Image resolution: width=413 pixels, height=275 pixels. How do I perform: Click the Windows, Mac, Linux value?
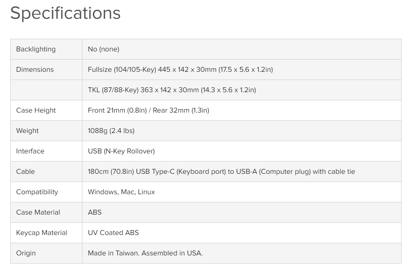point(121,192)
